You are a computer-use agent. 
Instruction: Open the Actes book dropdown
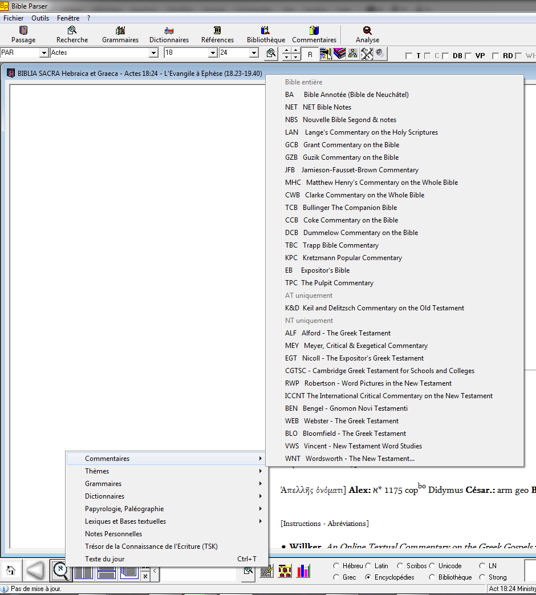point(153,52)
